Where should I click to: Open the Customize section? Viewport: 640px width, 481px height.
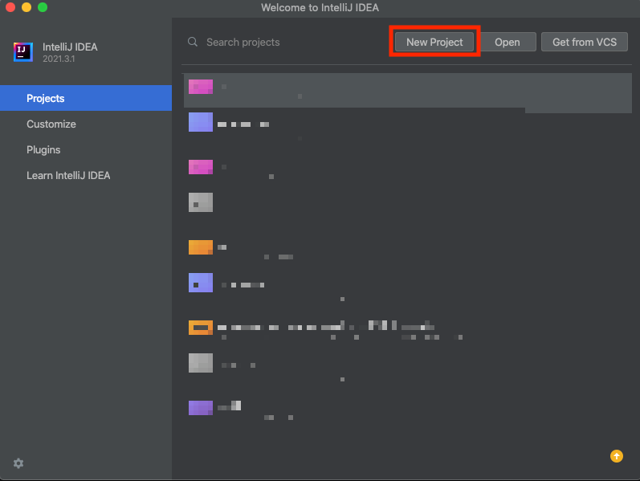tap(86, 124)
